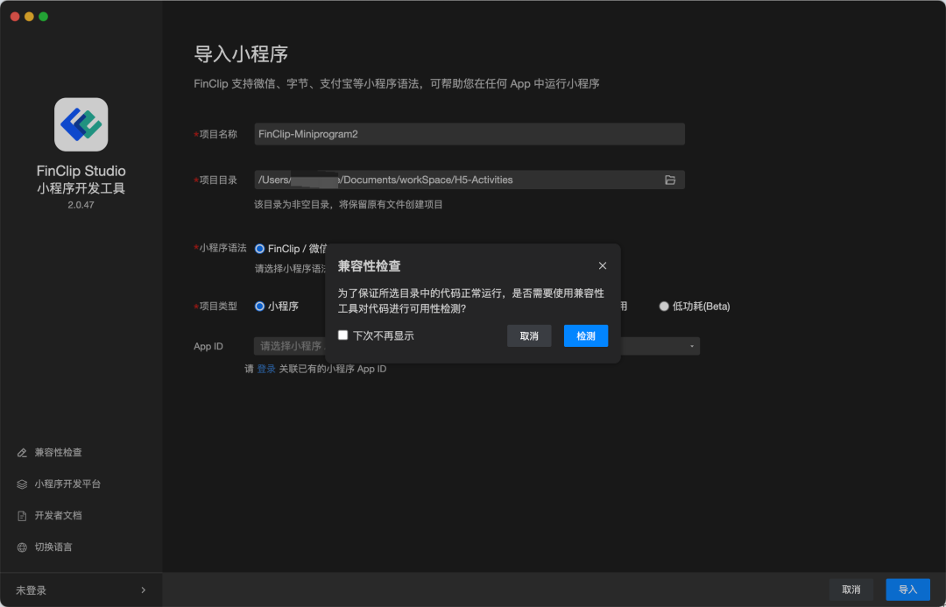Viewport: 946px width, 607px height.
Task: Click the FinClip Studio logo
Action: point(81,124)
